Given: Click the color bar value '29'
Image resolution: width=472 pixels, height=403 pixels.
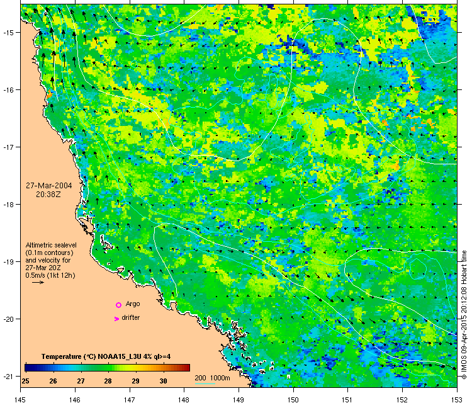Looking at the screenshot, I should [135, 381].
